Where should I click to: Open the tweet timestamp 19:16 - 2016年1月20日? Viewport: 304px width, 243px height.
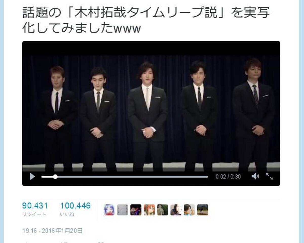[x=52, y=231]
